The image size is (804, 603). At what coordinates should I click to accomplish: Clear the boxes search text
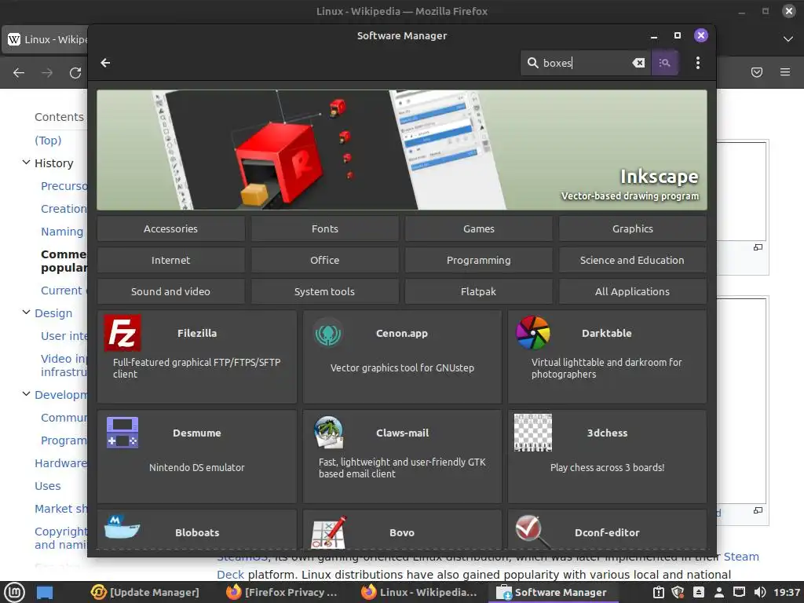pos(638,63)
